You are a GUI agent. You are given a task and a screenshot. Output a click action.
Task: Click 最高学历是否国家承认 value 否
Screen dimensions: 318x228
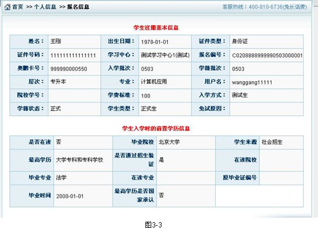pos(161,195)
